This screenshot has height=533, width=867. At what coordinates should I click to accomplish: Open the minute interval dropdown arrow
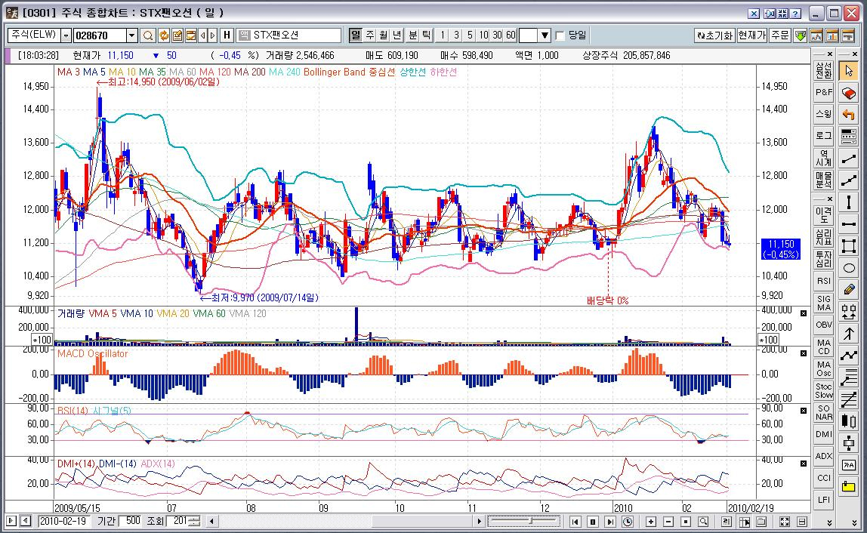545,35
